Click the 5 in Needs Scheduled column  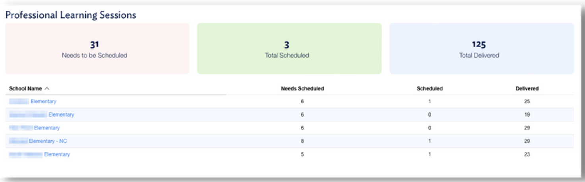[x=302, y=154]
